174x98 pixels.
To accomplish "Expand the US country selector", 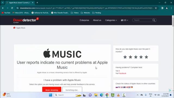I will click(x=125, y=20).
